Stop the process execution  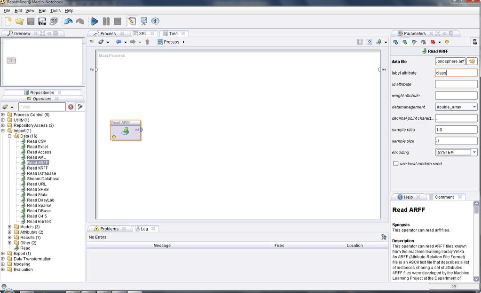[118, 21]
